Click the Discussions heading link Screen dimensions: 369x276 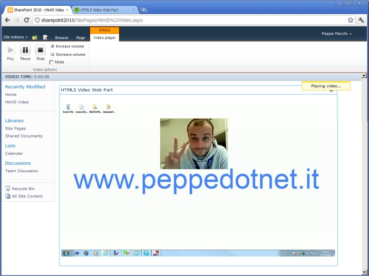tap(18, 163)
